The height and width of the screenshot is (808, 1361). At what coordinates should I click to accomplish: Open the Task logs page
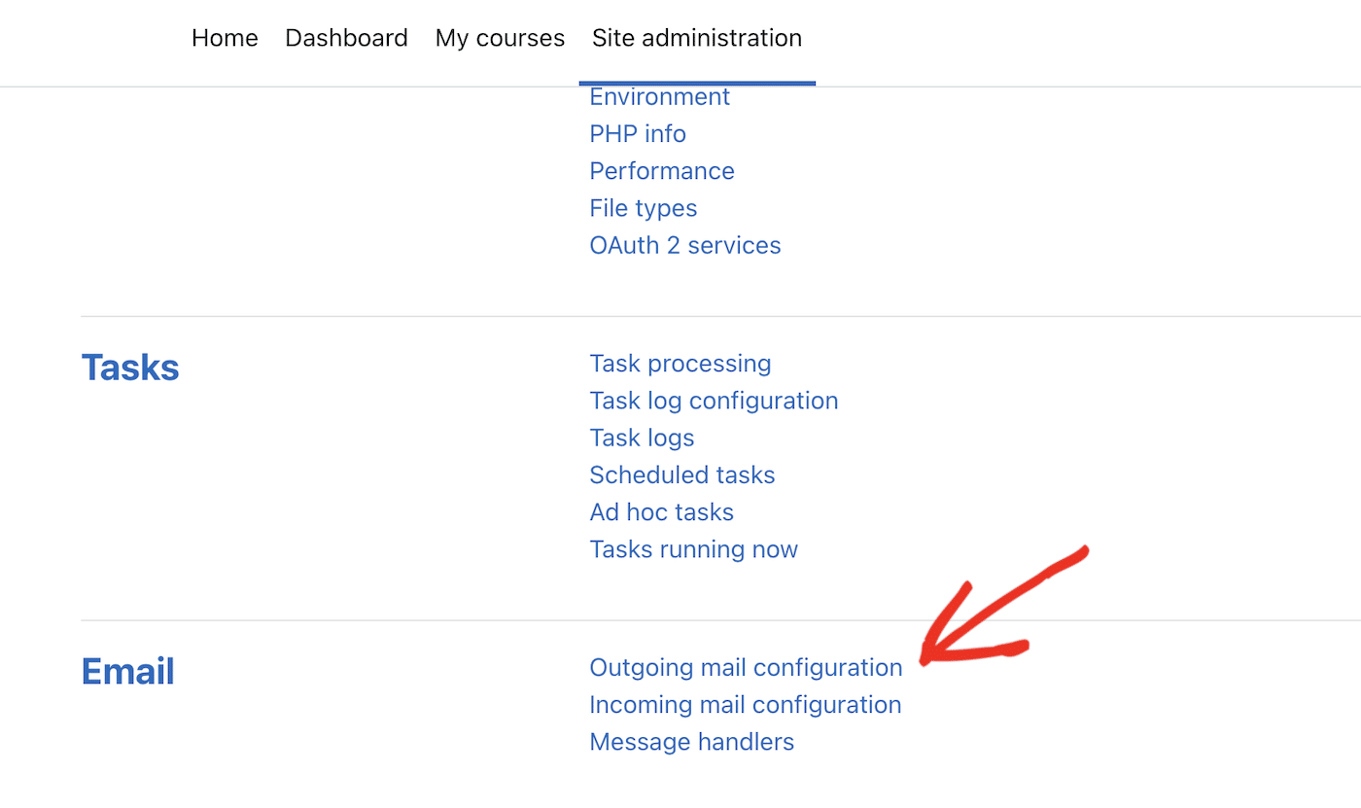pos(642,437)
